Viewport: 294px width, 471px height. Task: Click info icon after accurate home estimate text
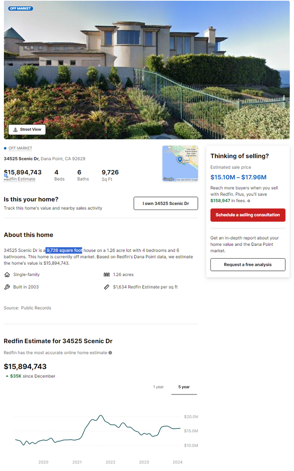110,352
